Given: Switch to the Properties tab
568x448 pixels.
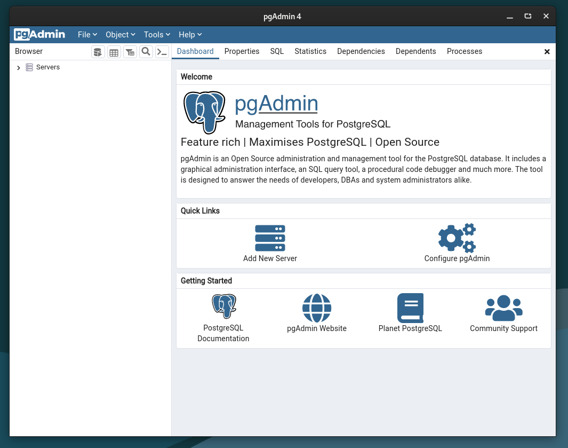Looking at the screenshot, I should coord(242,51).
